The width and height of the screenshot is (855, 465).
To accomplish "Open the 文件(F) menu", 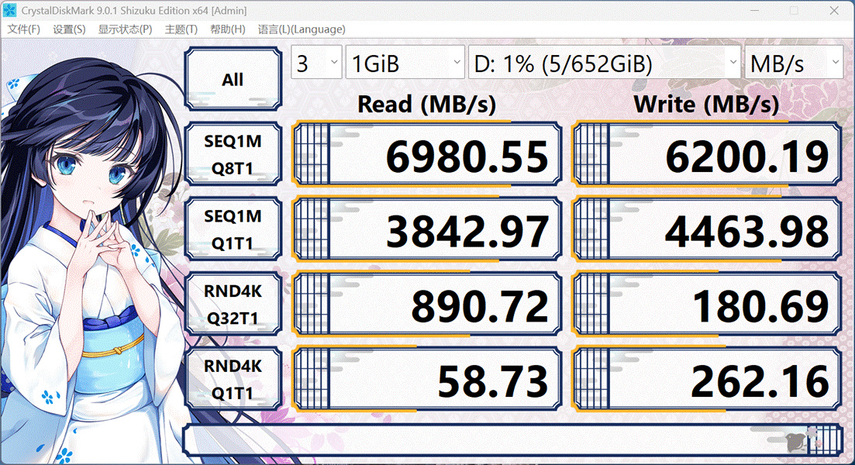I will (x=23, y=29).
